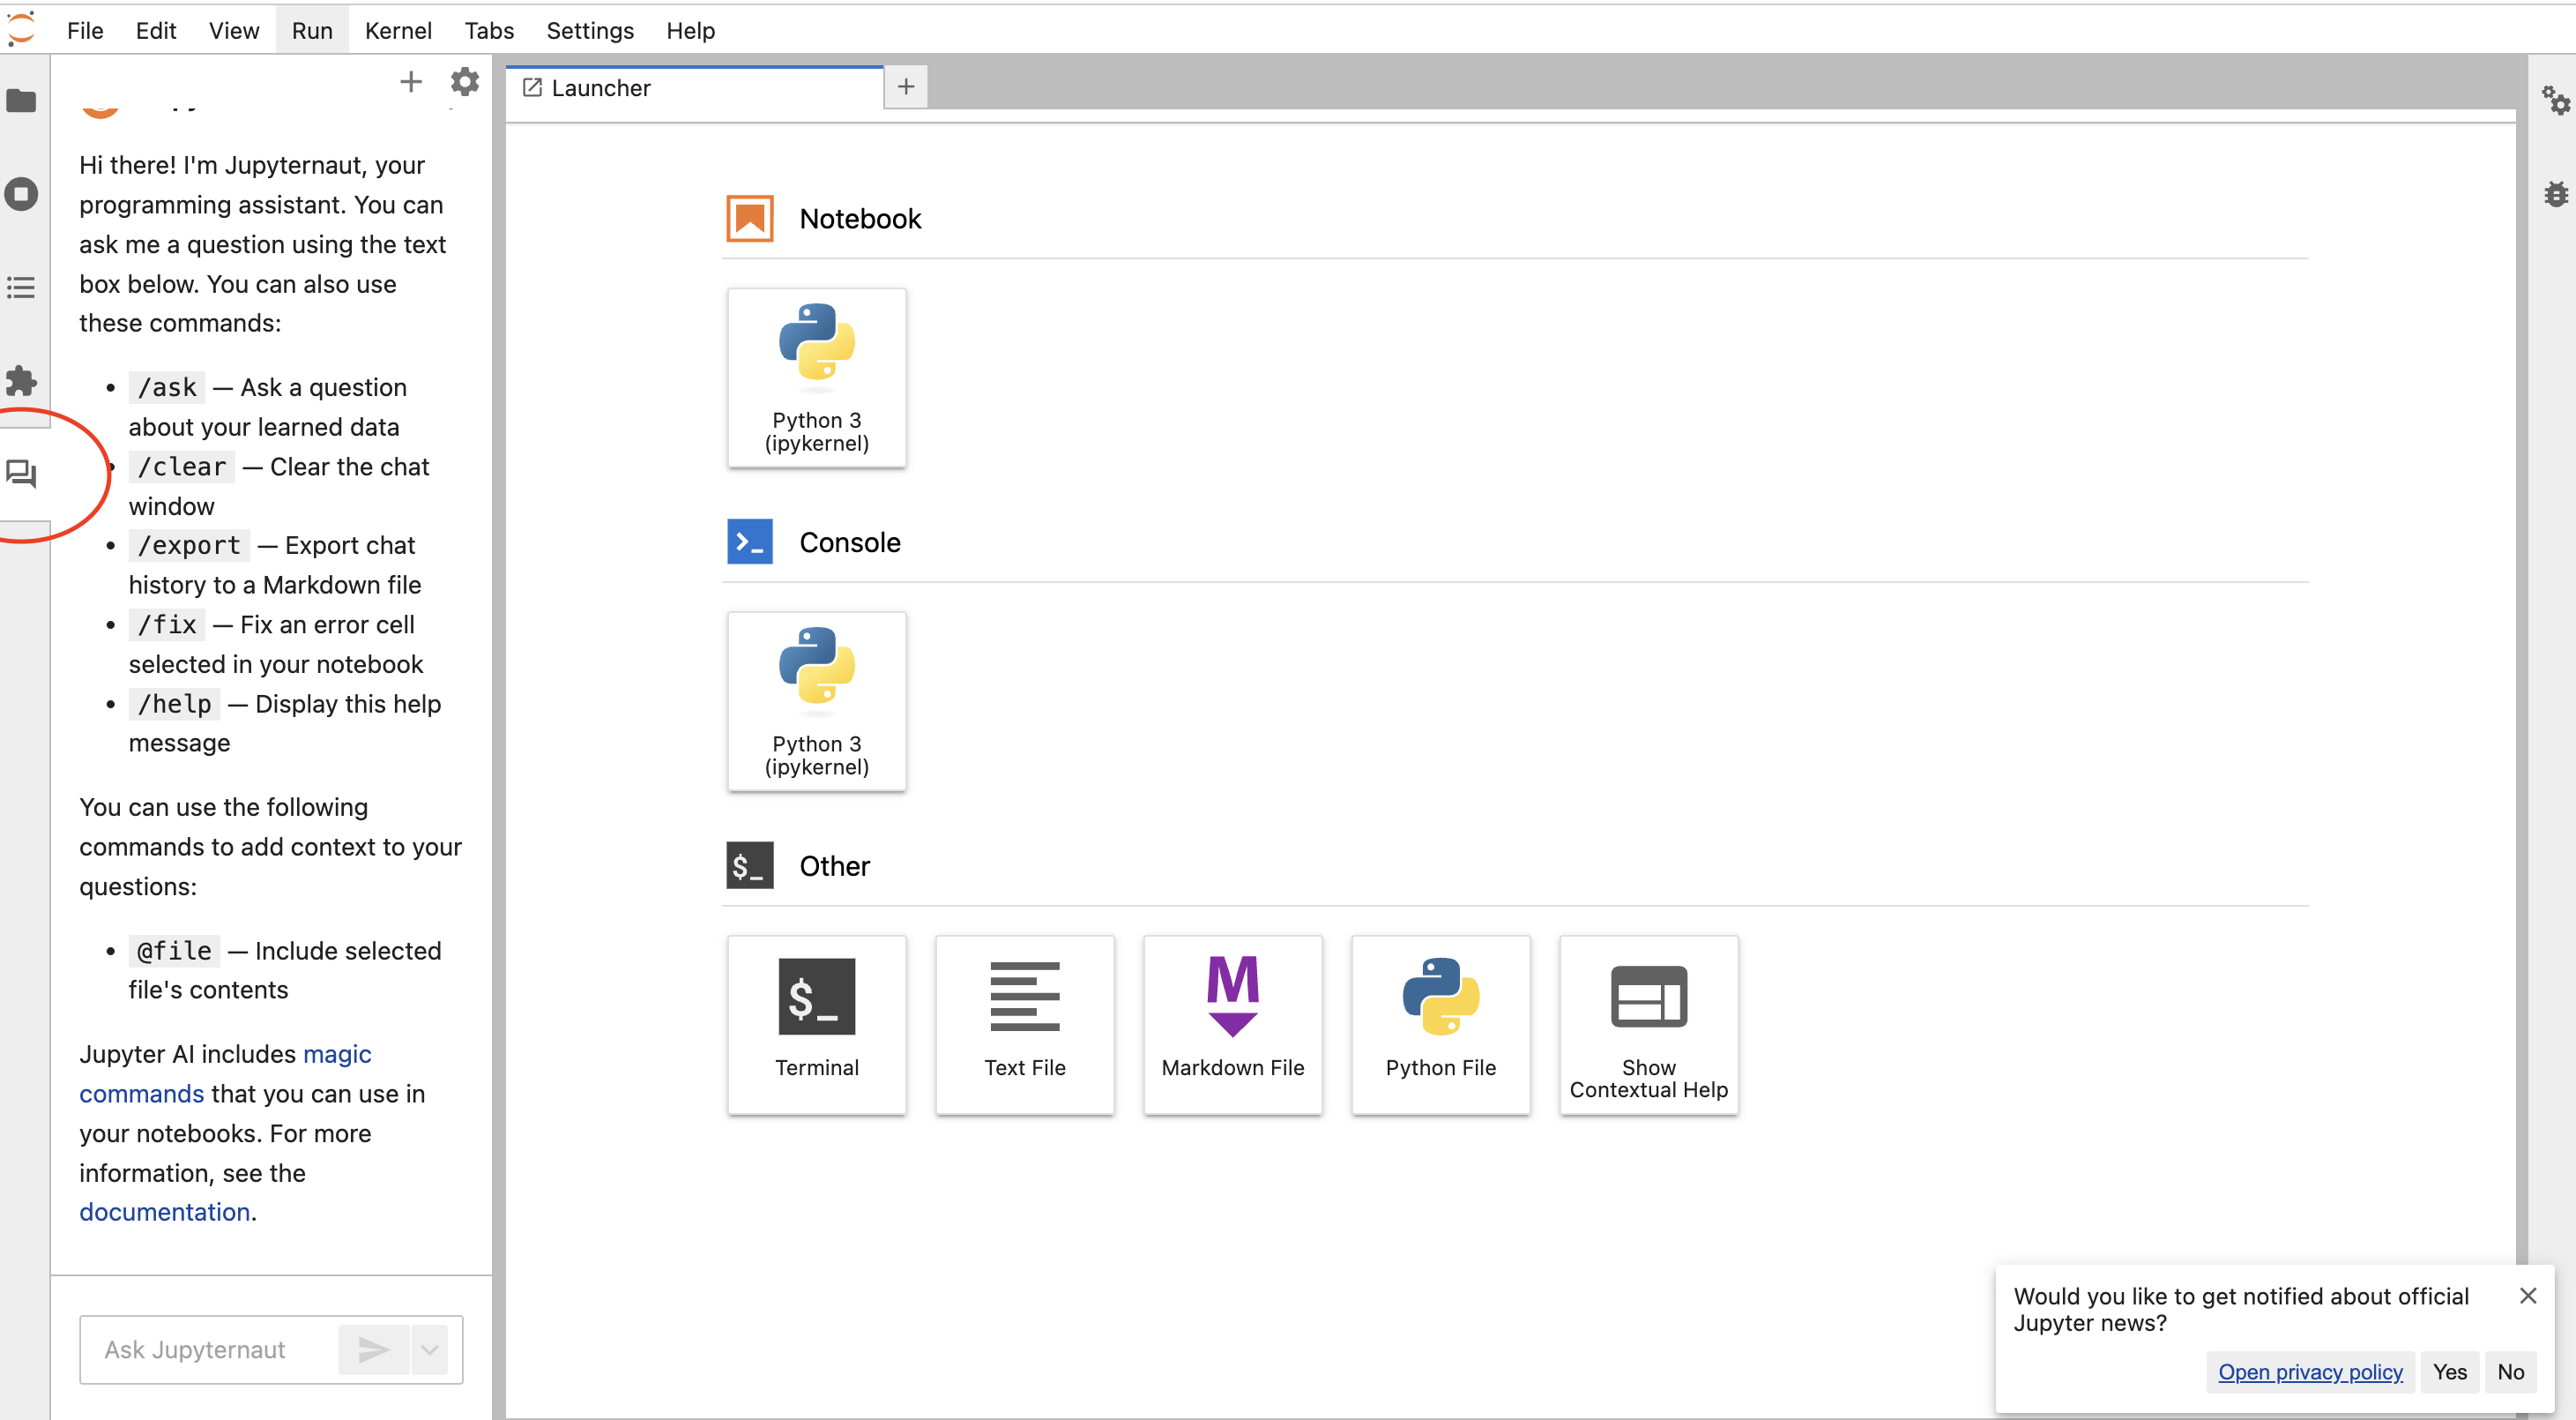Click the send message arrow button

pyautogui.click(x=373, y=1349)
